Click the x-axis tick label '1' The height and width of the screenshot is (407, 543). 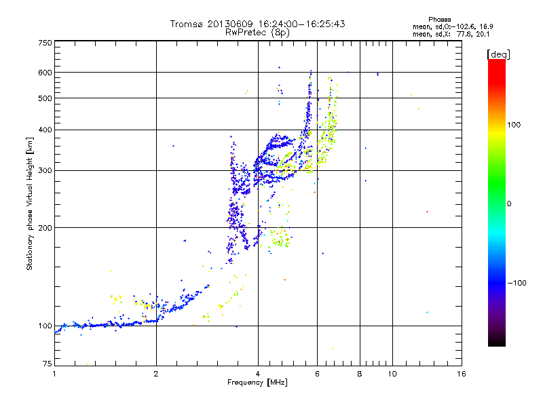54,374
